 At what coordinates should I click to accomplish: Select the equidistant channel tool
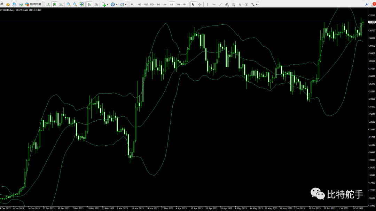227,4
